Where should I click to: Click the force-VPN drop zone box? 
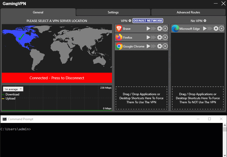coord(141,98)
